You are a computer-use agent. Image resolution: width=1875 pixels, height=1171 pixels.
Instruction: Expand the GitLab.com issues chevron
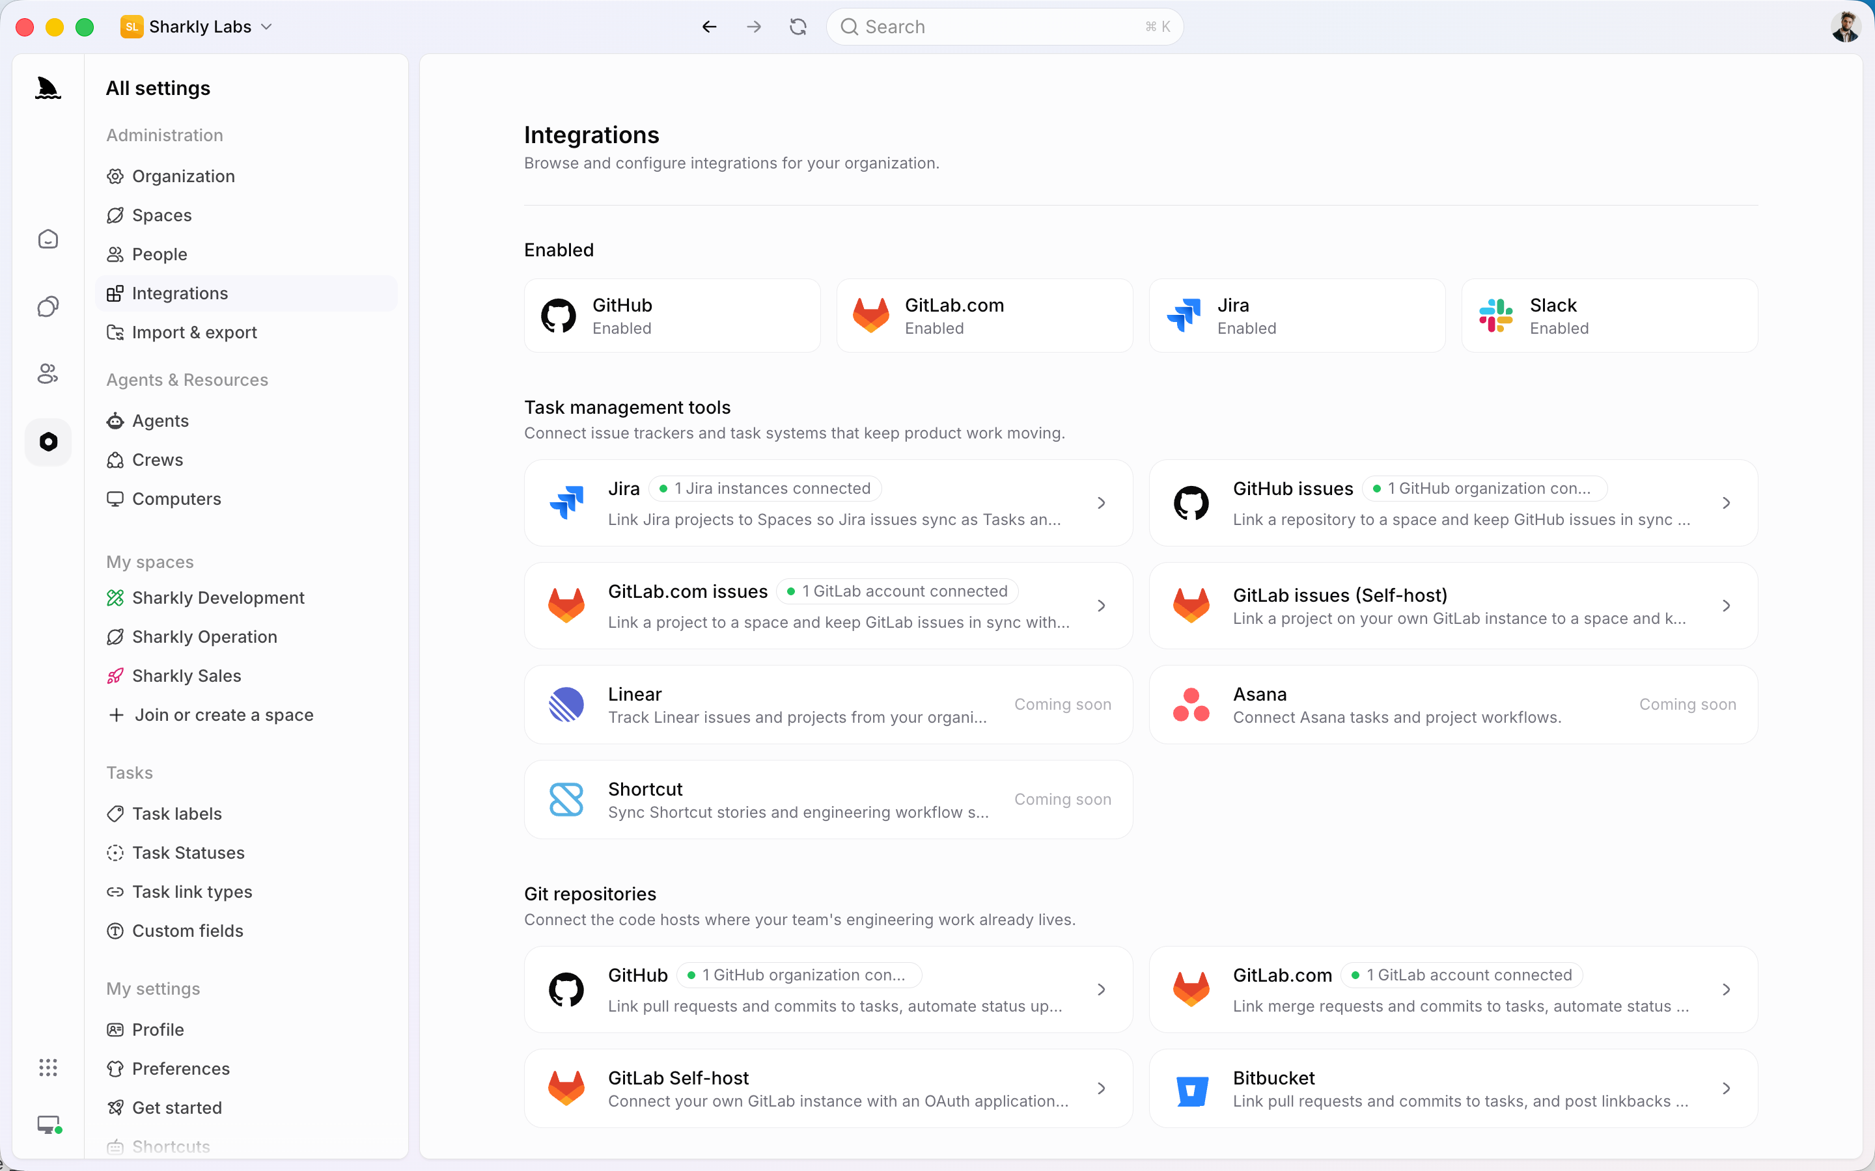1101,606
